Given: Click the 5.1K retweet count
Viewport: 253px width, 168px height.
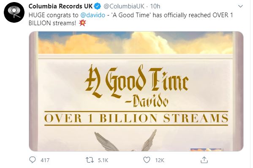Looking at the screenshot, I should (103, 160).
